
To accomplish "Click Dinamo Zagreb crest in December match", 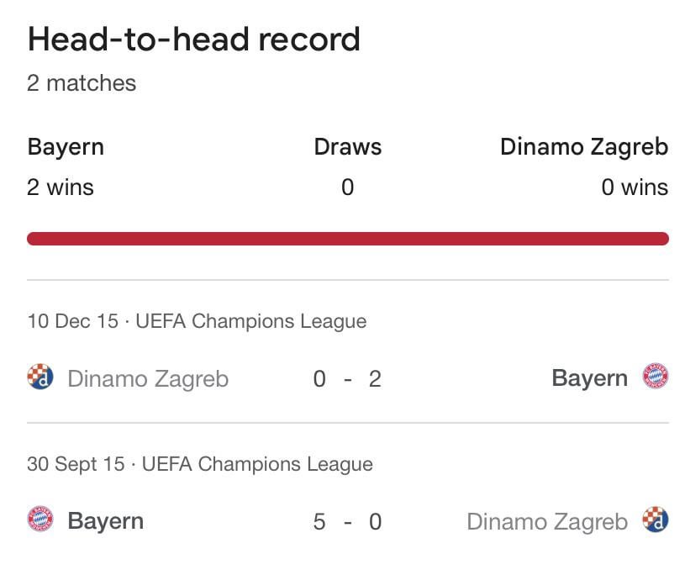I will pos(40,377).
